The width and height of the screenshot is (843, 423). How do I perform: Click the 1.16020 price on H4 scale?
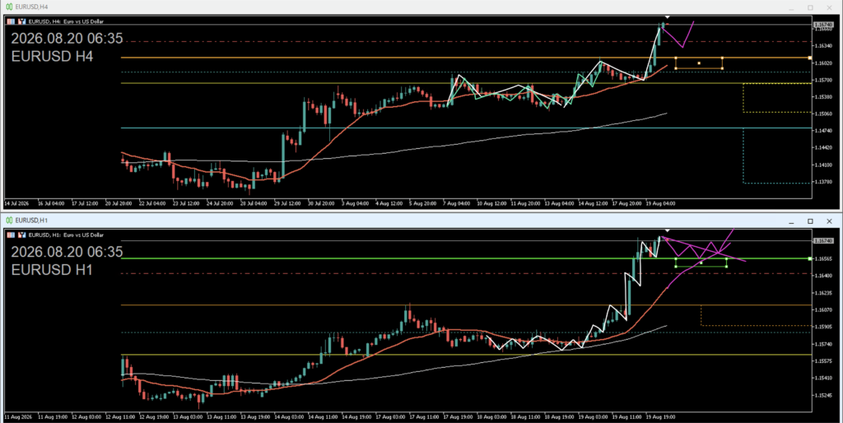[x=823, y=63]
